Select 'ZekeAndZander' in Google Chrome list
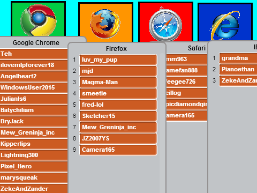Screen dimensions: 257x193 point(34,189)
